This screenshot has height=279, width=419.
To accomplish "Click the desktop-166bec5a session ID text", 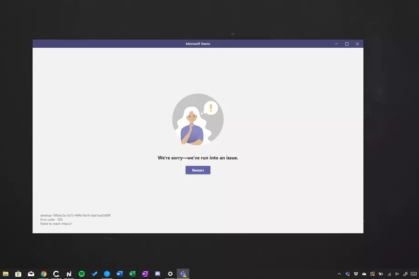I will [75, 215].
